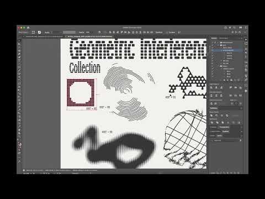The image size is (265, 199).
Task: Click the Home icon in the title bar
Action: click(x=28, y=28)
